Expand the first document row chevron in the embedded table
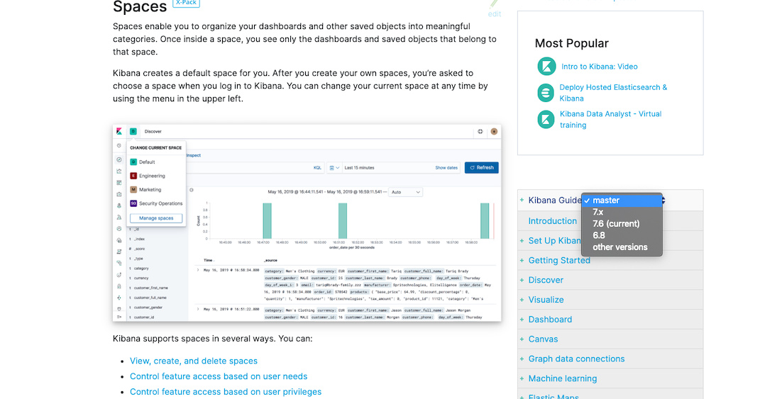The image size is (760, 399). [198, 270]
